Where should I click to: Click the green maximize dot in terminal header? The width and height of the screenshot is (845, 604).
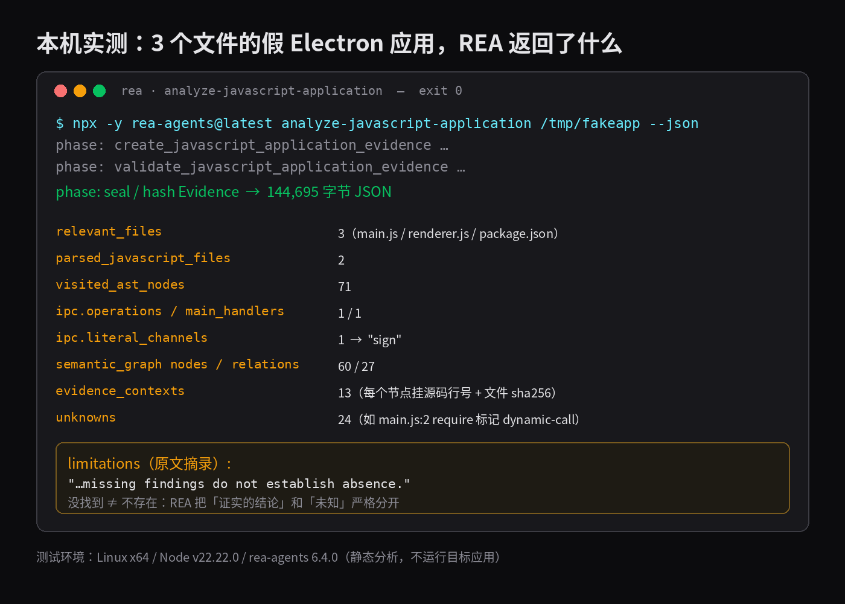[100, 91]
